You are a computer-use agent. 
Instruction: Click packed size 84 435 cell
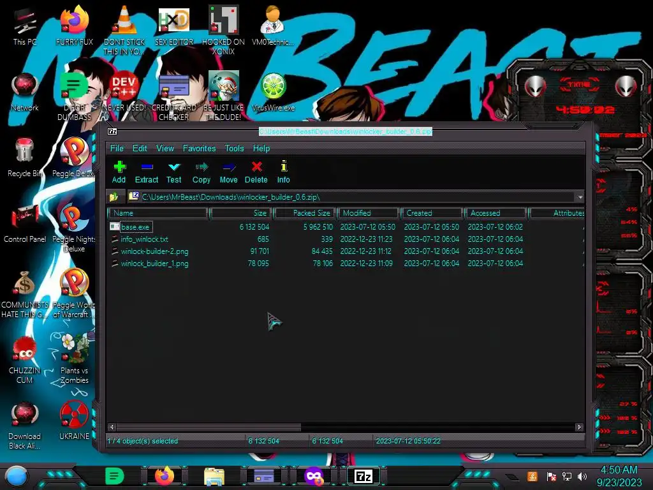(x=322, y=251)
